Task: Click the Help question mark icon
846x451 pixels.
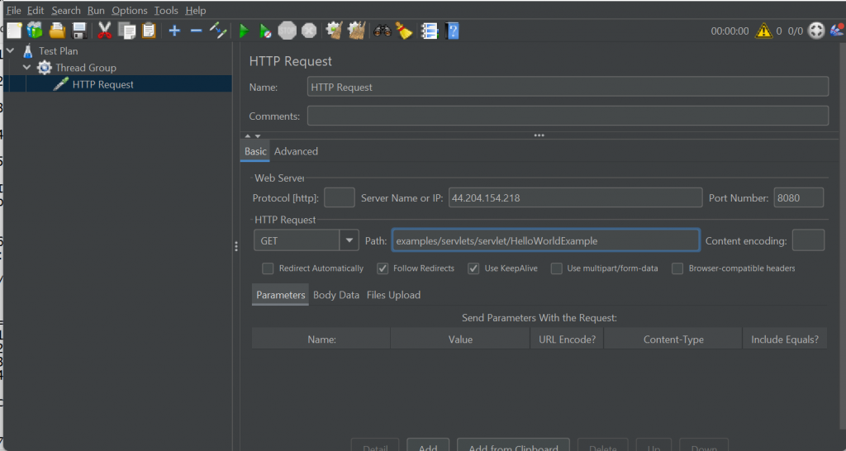Action: [453, 31]
